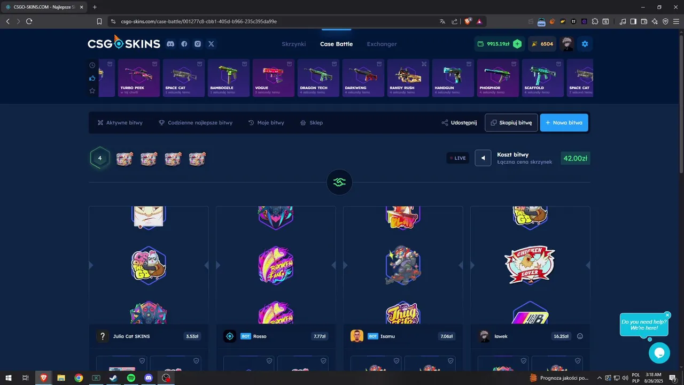Click the RANDY RUSH drop card
The height and width of the screenshot is (385, 684).
point(408,78)
